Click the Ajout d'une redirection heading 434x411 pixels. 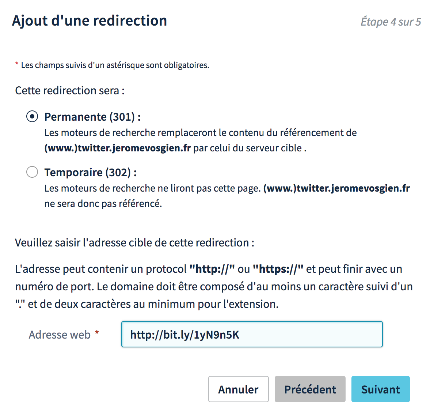tap(90, 21)
